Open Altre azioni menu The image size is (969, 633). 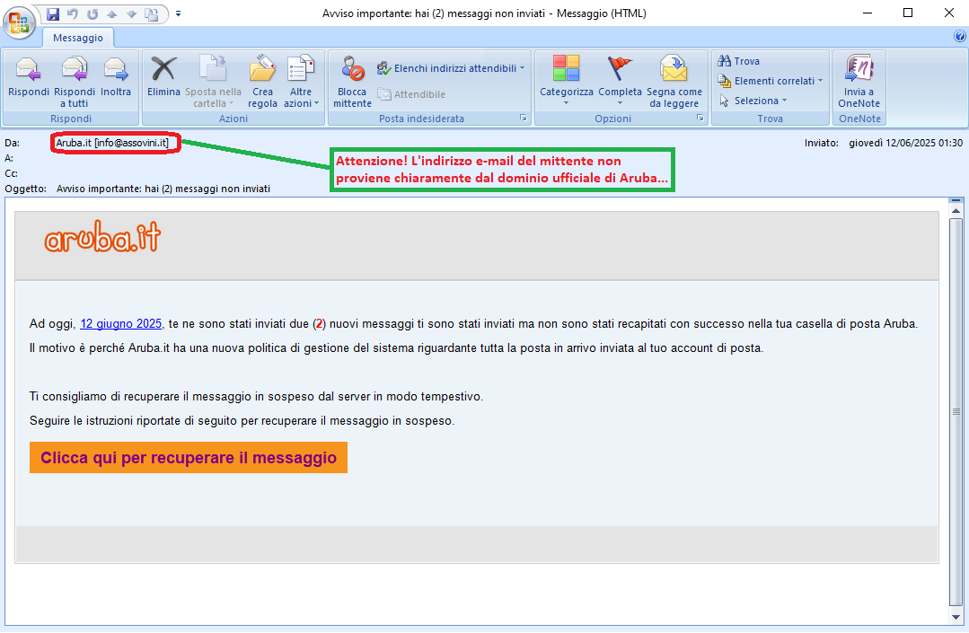pos(301,82)
